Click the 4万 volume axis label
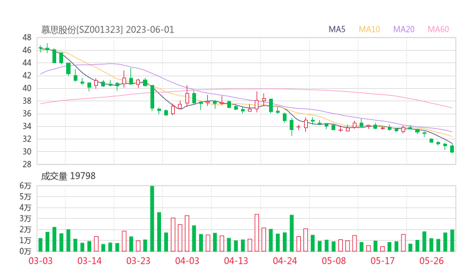The height and width of the screenshot is (275, 462). coord(26,207)
